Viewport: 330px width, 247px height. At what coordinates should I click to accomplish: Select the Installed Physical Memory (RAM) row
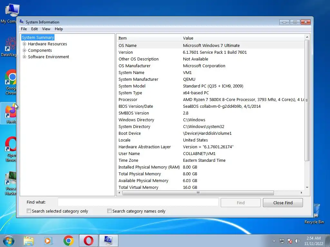point(210,167)
